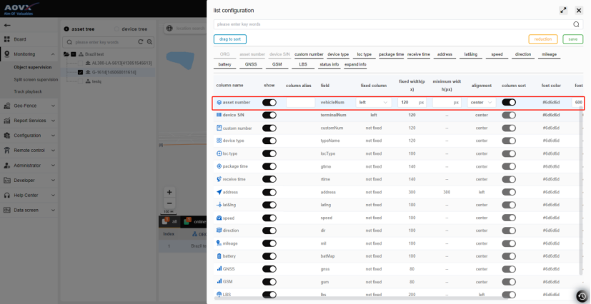Click the speed row gauge icon
Screen dimensions: 591x304
[x=219, y=218]
